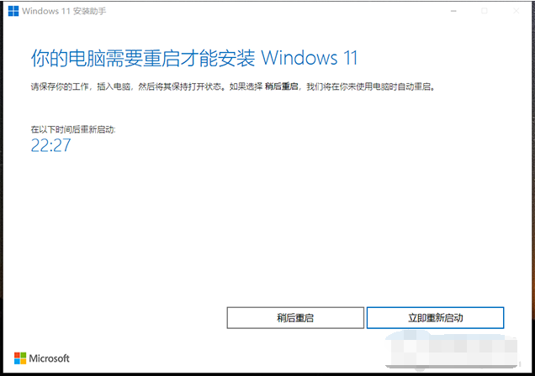
Task: Click the 立即重新启动 button
Action: [x=436, y=318]
